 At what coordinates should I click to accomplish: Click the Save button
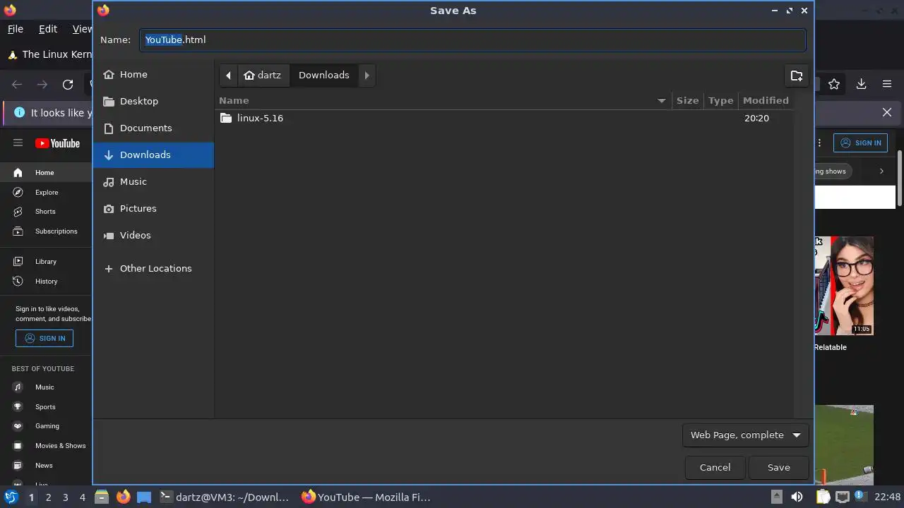pos(778,467)
